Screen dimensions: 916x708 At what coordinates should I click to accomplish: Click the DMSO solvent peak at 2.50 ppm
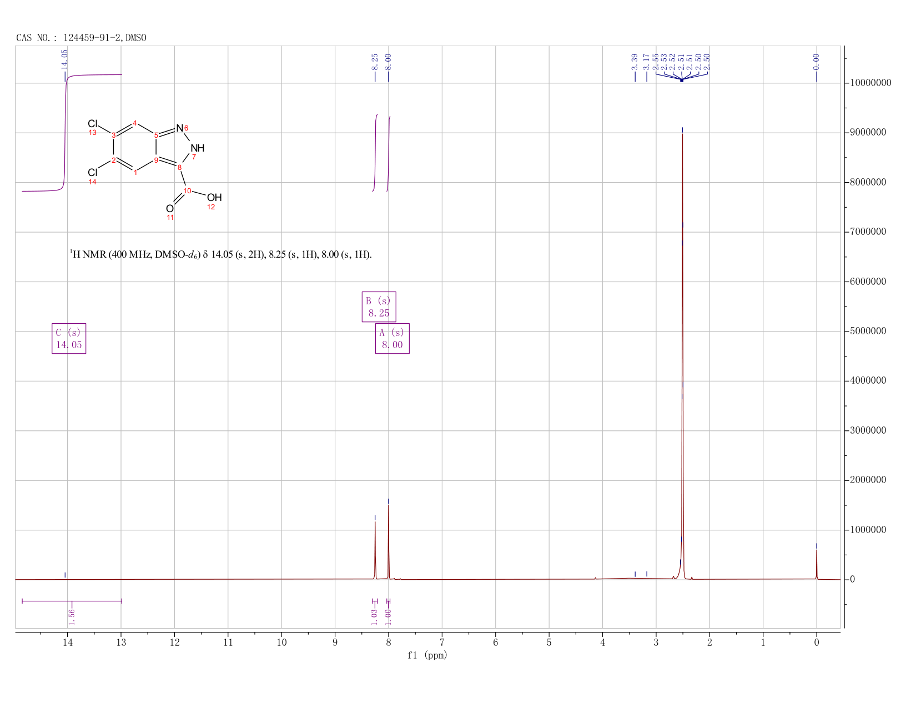point(682,355)
